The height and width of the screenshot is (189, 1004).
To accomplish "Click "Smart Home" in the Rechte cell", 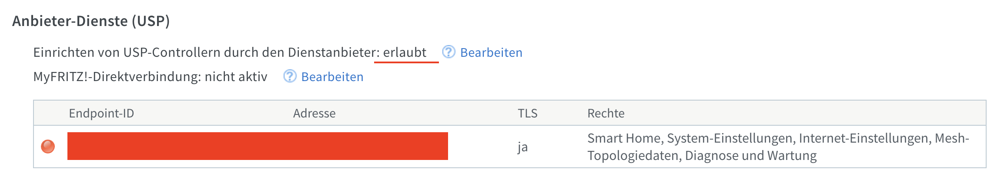I will point(624,138).
